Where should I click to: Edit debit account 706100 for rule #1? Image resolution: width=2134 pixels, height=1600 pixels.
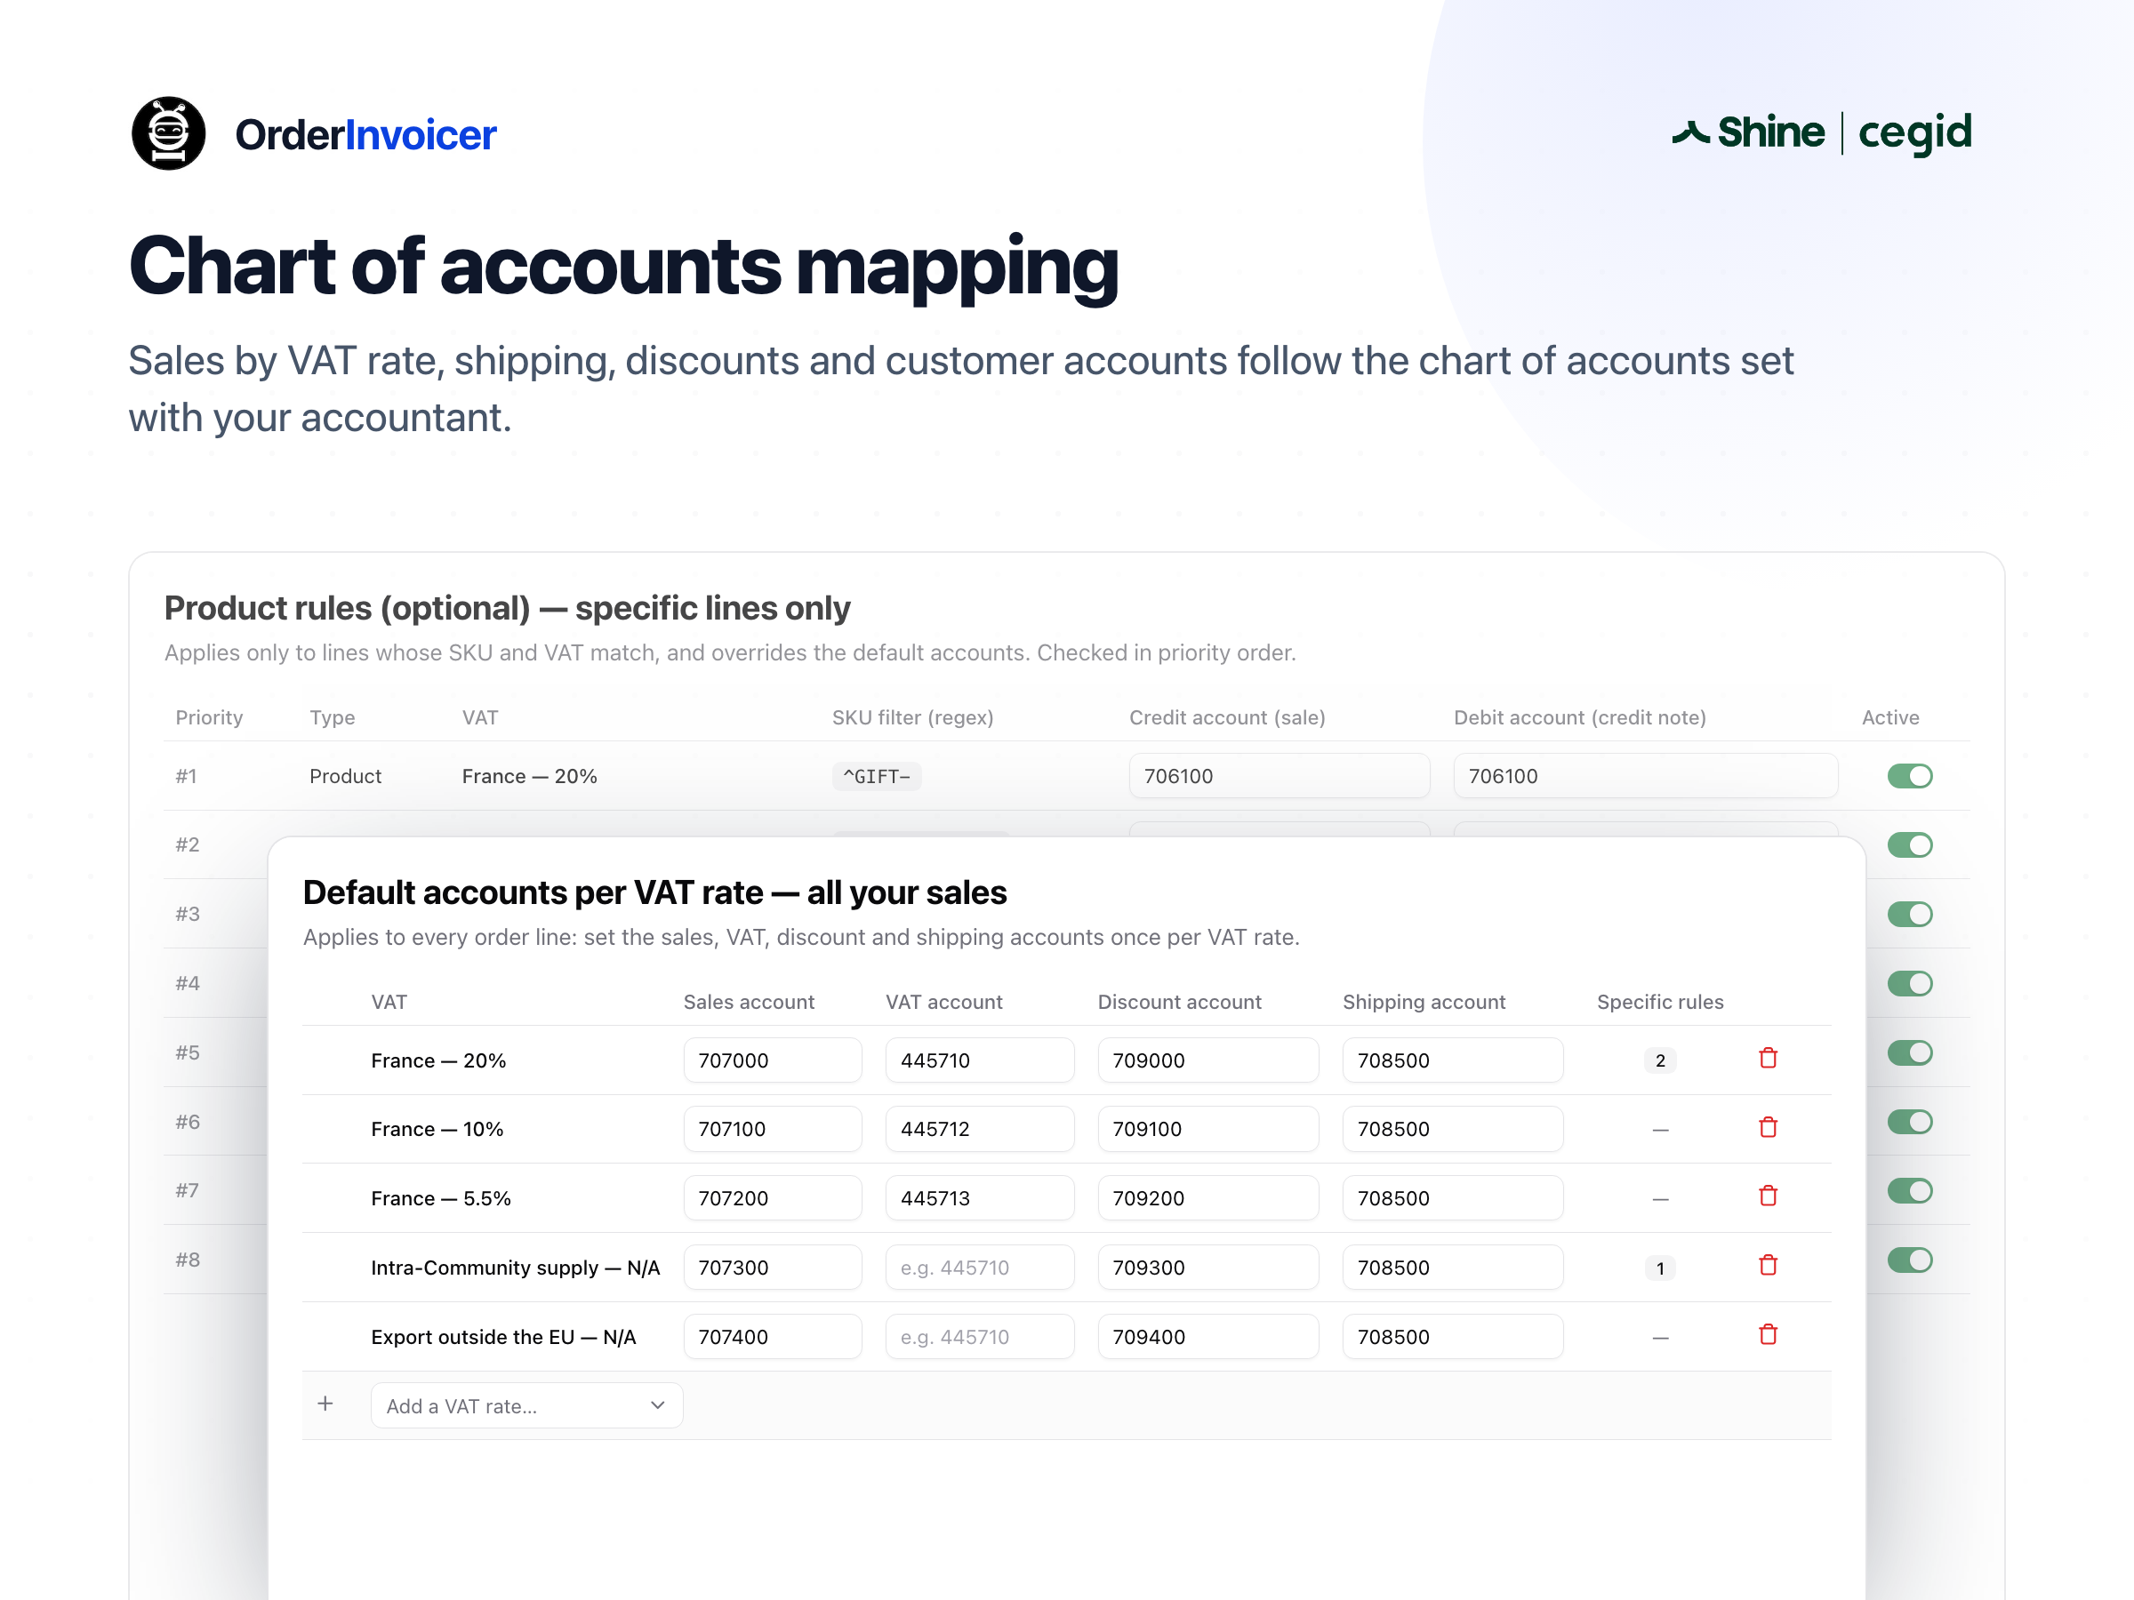[1646, 776]
